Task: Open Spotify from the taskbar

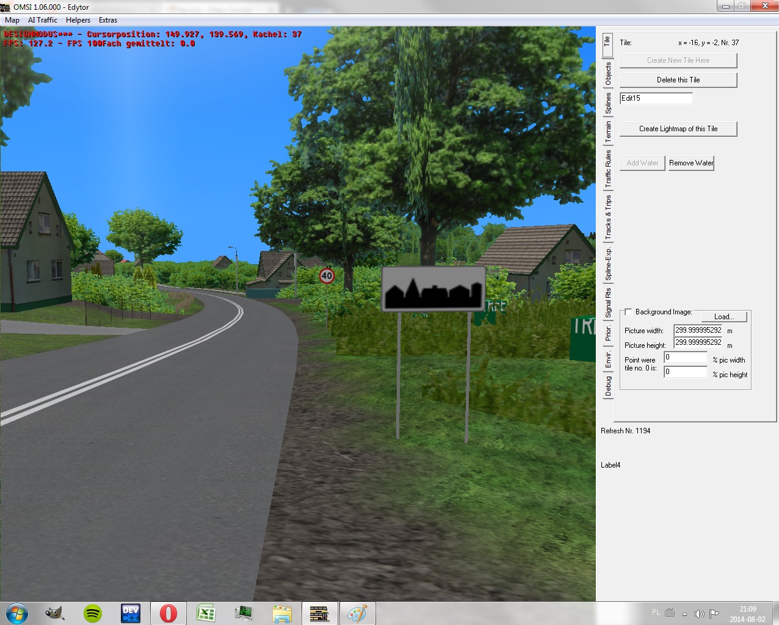Action: pyautogui.click(x=93, y=613)
